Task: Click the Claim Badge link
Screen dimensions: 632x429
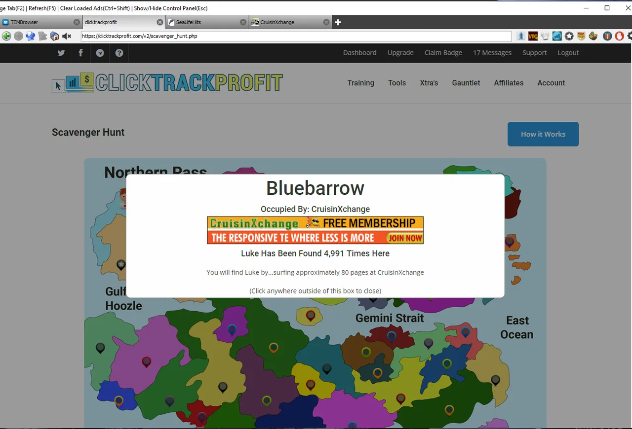Action: tap(443, 53)
